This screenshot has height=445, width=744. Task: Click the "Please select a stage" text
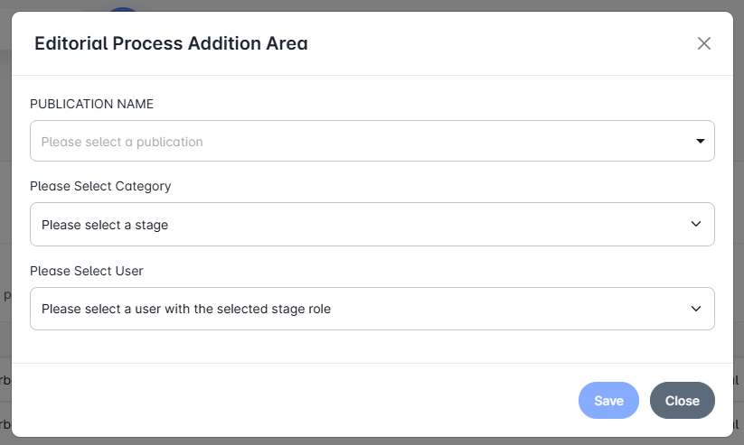point(105,225)
